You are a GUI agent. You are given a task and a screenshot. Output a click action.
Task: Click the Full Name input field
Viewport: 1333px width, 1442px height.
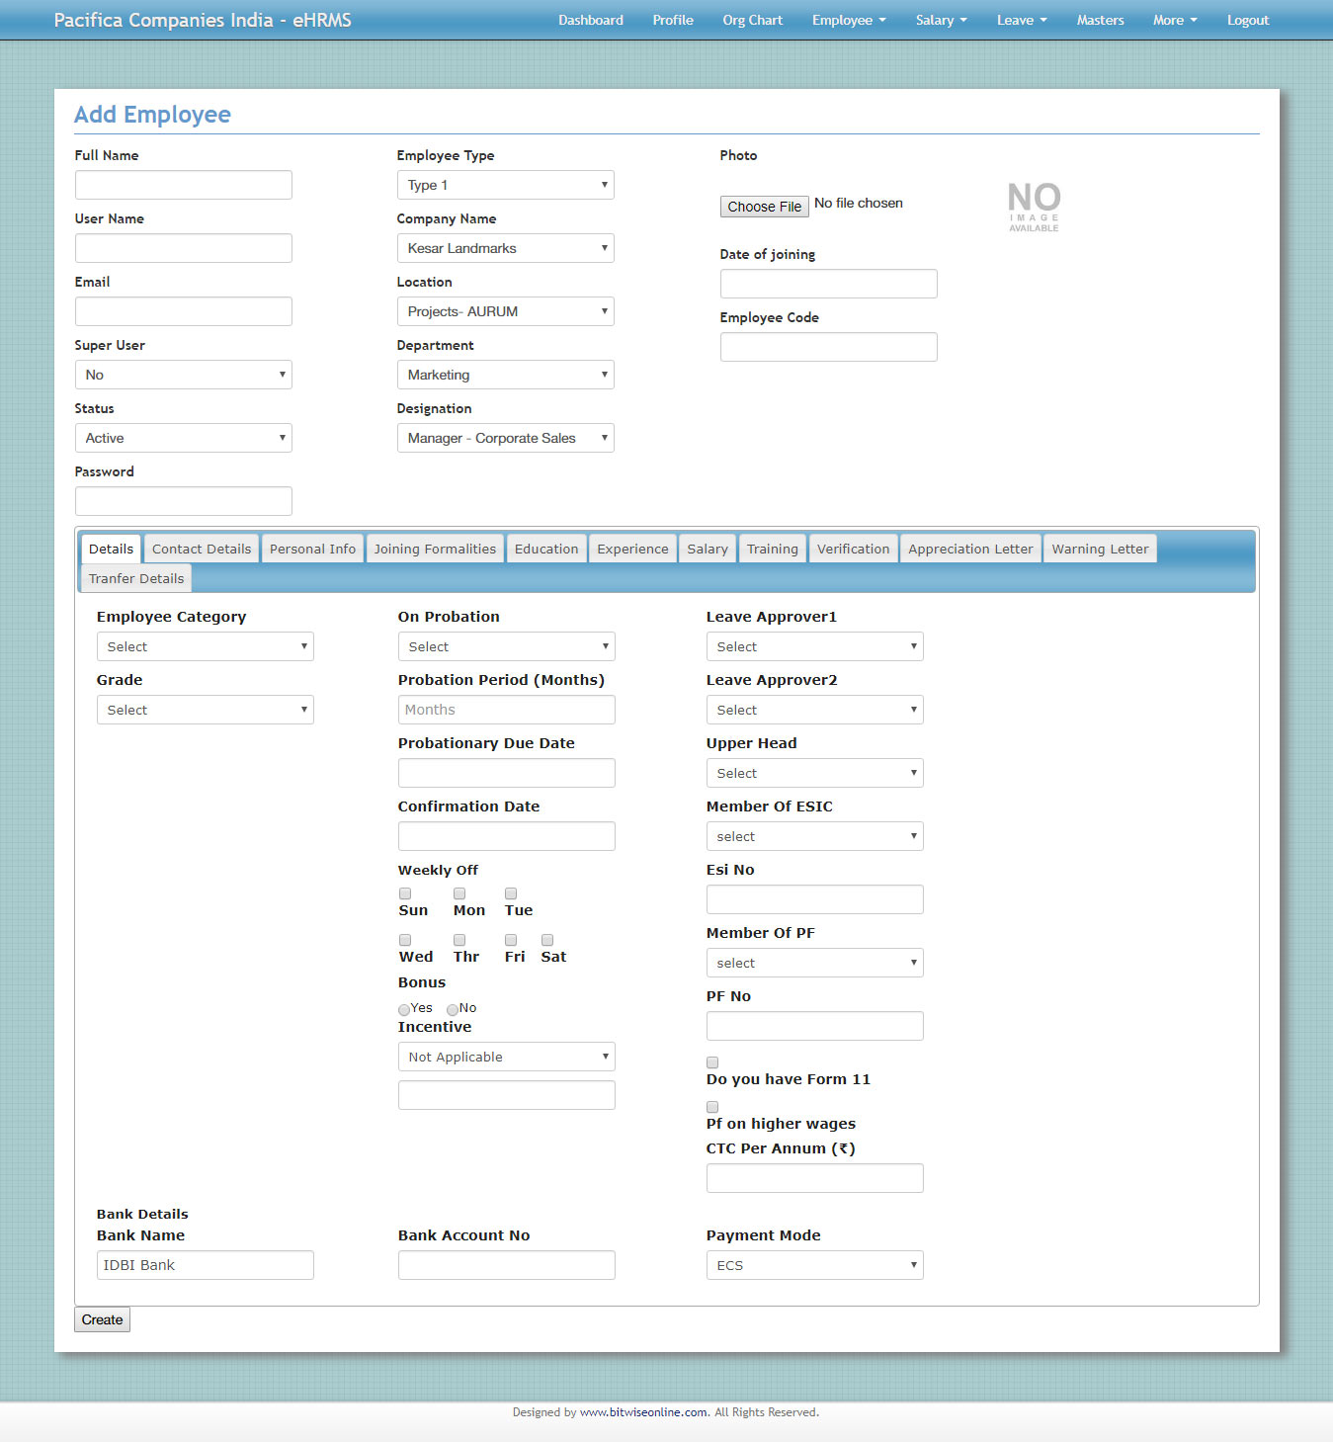point(184,185)
